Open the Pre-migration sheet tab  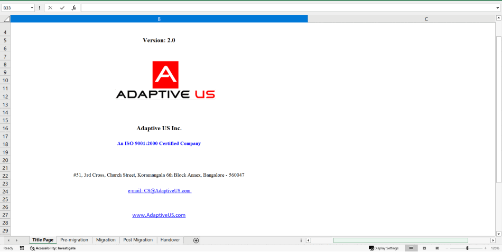74,240
